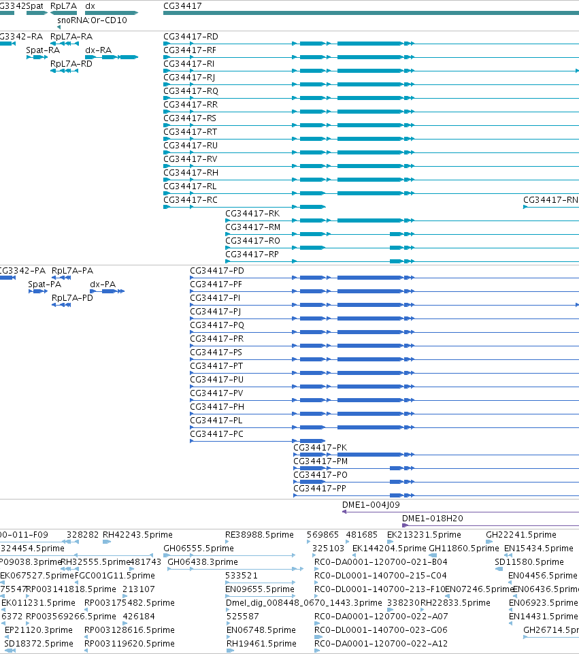The height and width of the screenshot is (654, 579).
Task: Select transcript CG34417-RH label
Action: tap(191, 173)
